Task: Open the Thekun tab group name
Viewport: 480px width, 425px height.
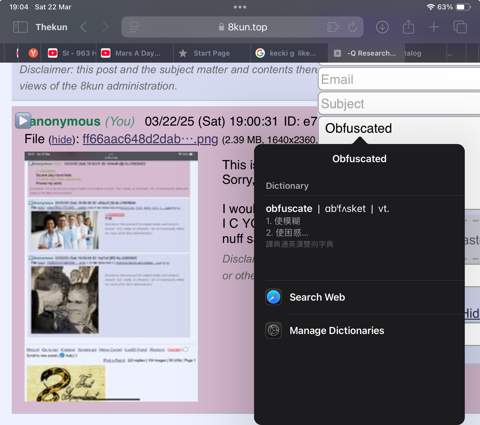Action: [x=52, y=27]
